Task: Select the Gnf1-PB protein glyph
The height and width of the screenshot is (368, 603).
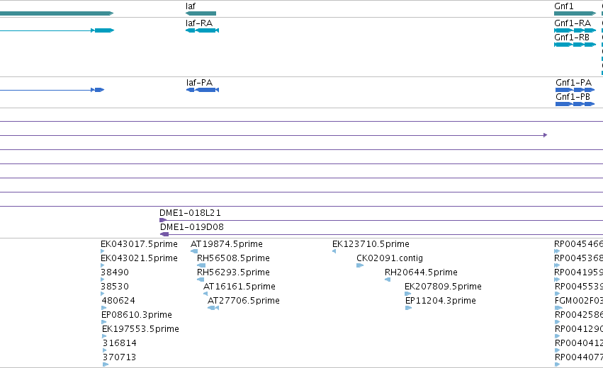Action: [x=575, y=104]
